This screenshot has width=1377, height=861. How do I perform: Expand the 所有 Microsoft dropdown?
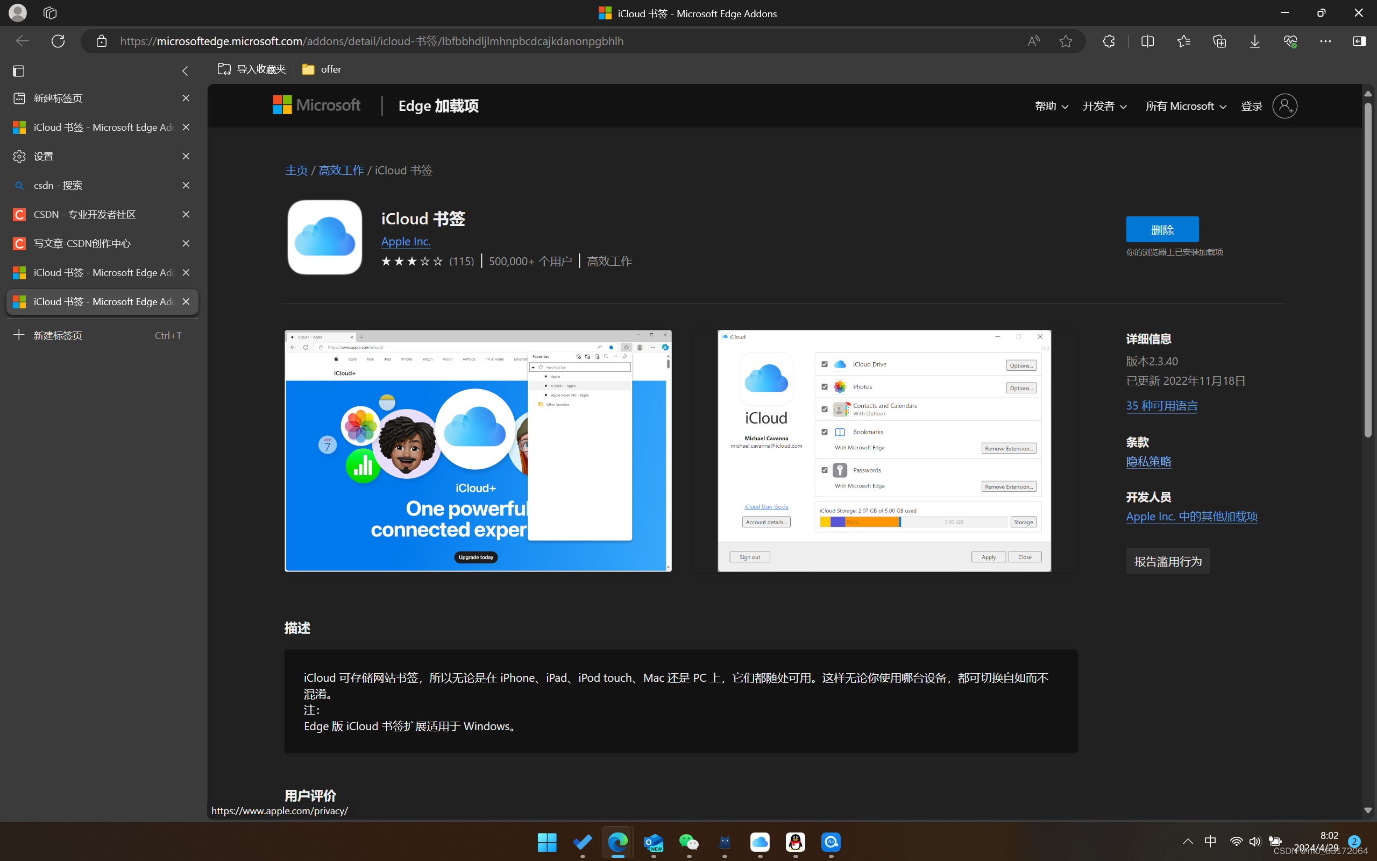[x=1186, y=106]
